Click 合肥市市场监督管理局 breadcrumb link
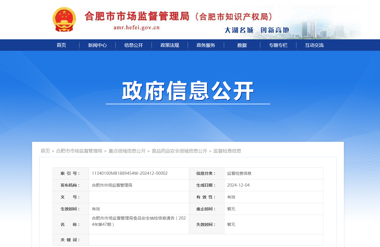 click(x=79, y=151)
